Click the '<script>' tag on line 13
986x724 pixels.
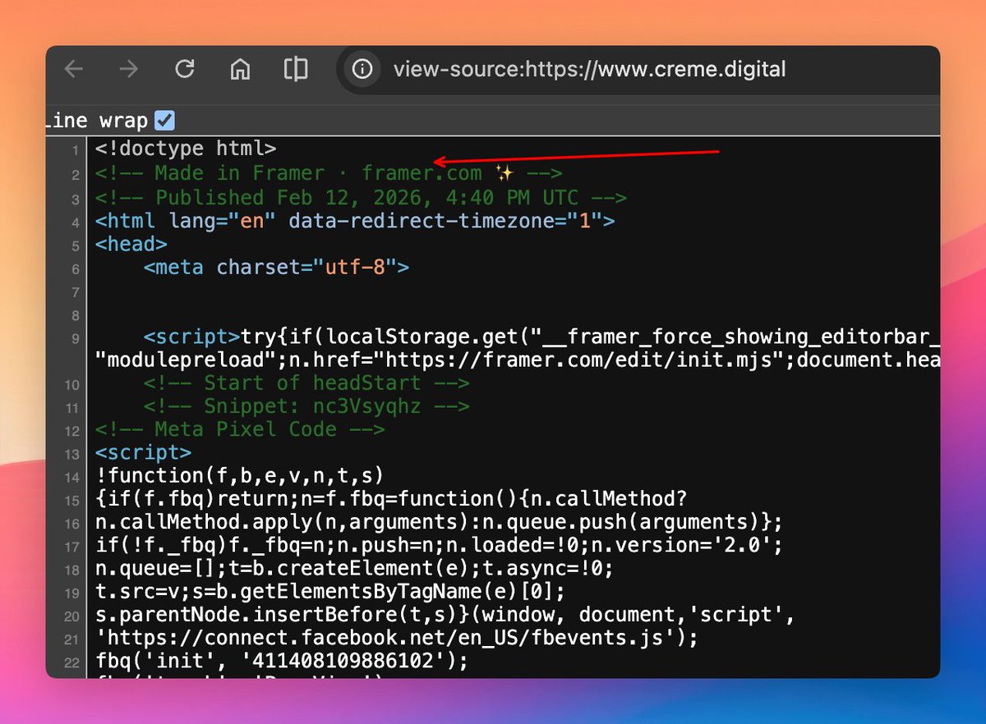click(x=144, y=453)
